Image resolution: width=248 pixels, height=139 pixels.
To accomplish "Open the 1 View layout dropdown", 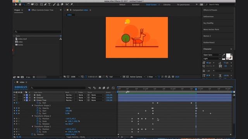I will [x=152, y=77].
